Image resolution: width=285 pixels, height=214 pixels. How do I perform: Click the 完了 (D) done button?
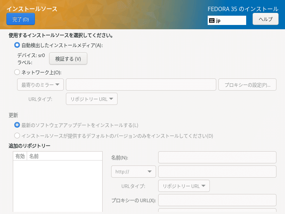(21, 19)
